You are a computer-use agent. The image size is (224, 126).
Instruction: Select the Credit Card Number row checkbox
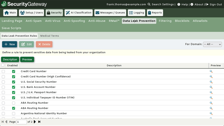(3, 71)
